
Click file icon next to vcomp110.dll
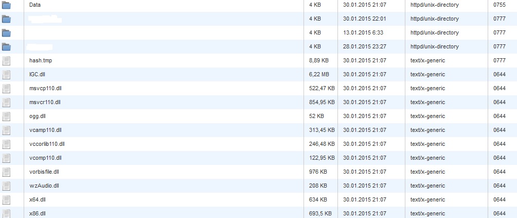pos(6,158)
